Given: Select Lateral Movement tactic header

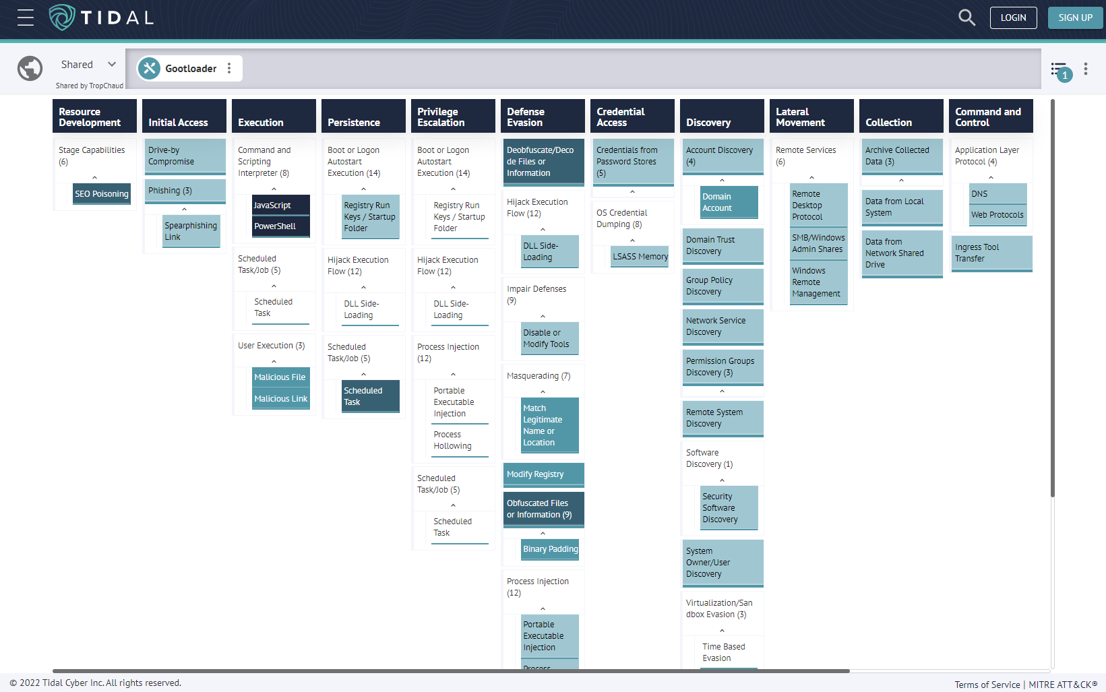Looking at the screenshot, I should [x=811, y=116].
